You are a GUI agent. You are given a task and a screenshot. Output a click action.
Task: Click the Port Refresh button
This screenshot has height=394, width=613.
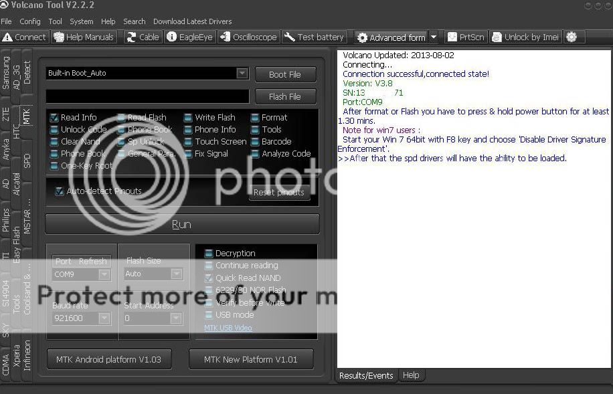pos(82,261)
